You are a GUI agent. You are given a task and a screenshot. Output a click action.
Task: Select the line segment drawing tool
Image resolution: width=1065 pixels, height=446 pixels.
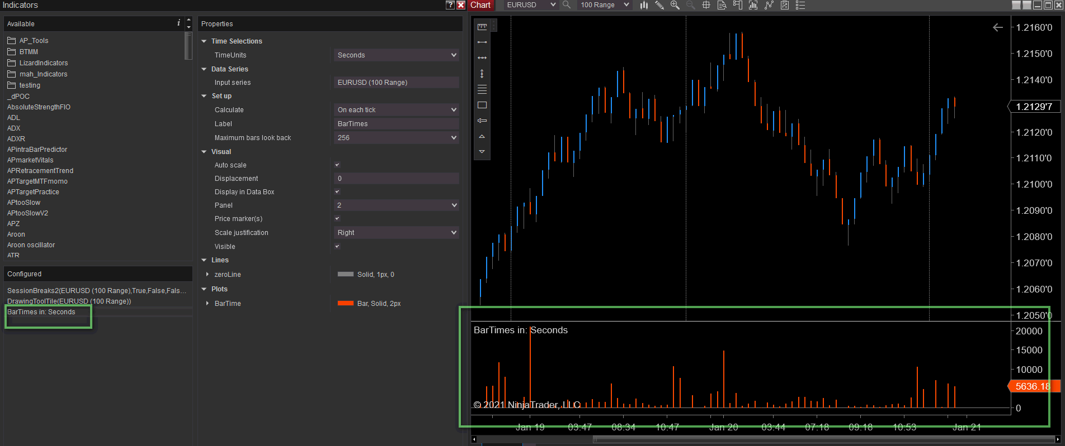pos(482,42)
